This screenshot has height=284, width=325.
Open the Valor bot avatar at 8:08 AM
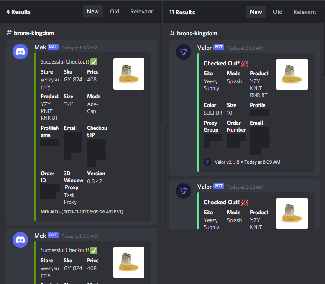pos(184,191)
